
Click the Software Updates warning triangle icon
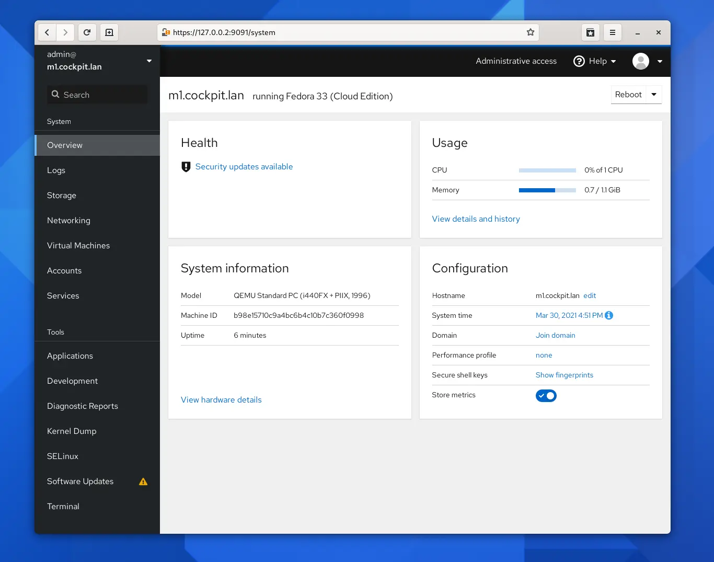pos(143,481)
